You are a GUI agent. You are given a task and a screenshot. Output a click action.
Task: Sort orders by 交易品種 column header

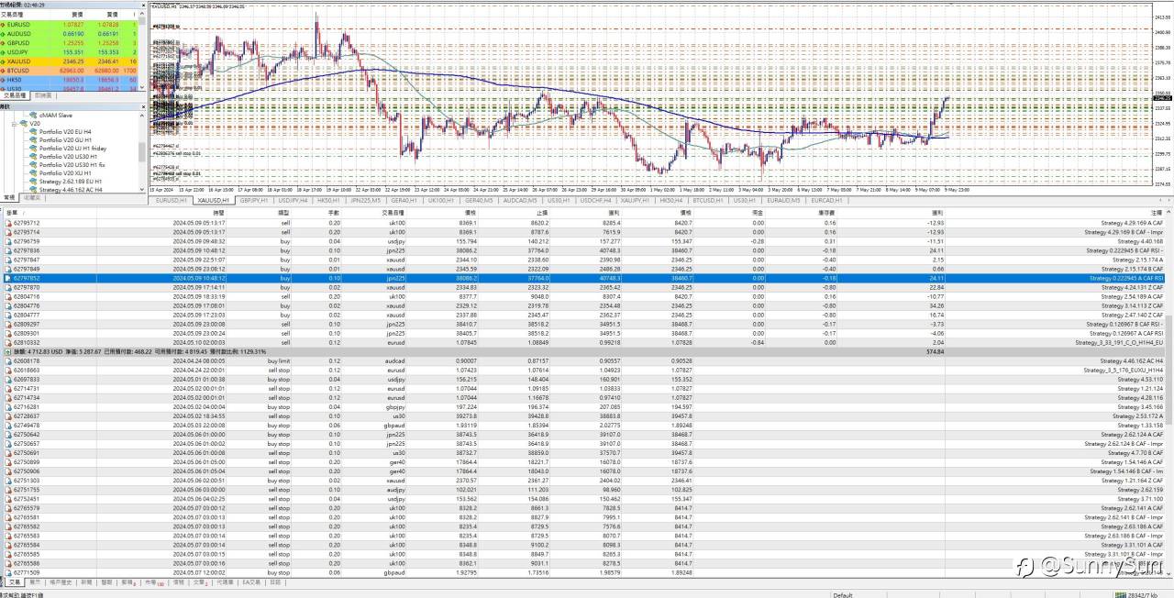tap(396, 212)
